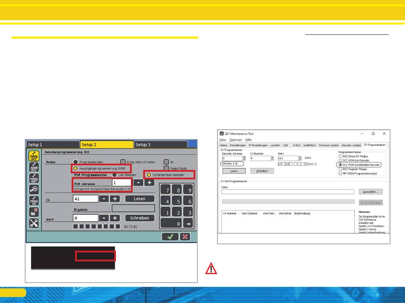Select the Programmiergleis radio option
The image size is (405, 303).
[x=75, y=162]
